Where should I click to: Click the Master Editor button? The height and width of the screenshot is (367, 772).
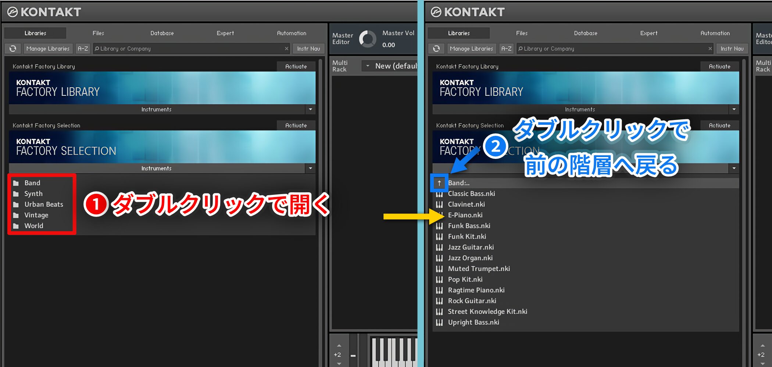[343, 39]
